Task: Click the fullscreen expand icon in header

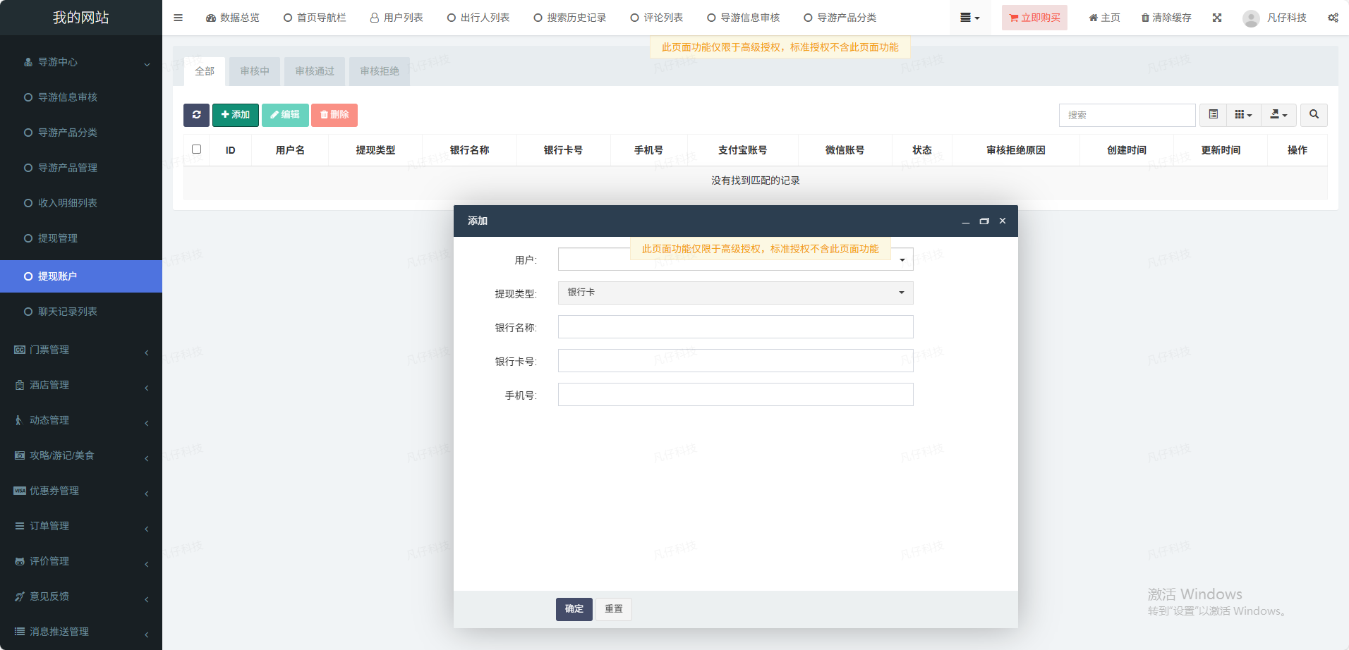Action: [1217, 18]
